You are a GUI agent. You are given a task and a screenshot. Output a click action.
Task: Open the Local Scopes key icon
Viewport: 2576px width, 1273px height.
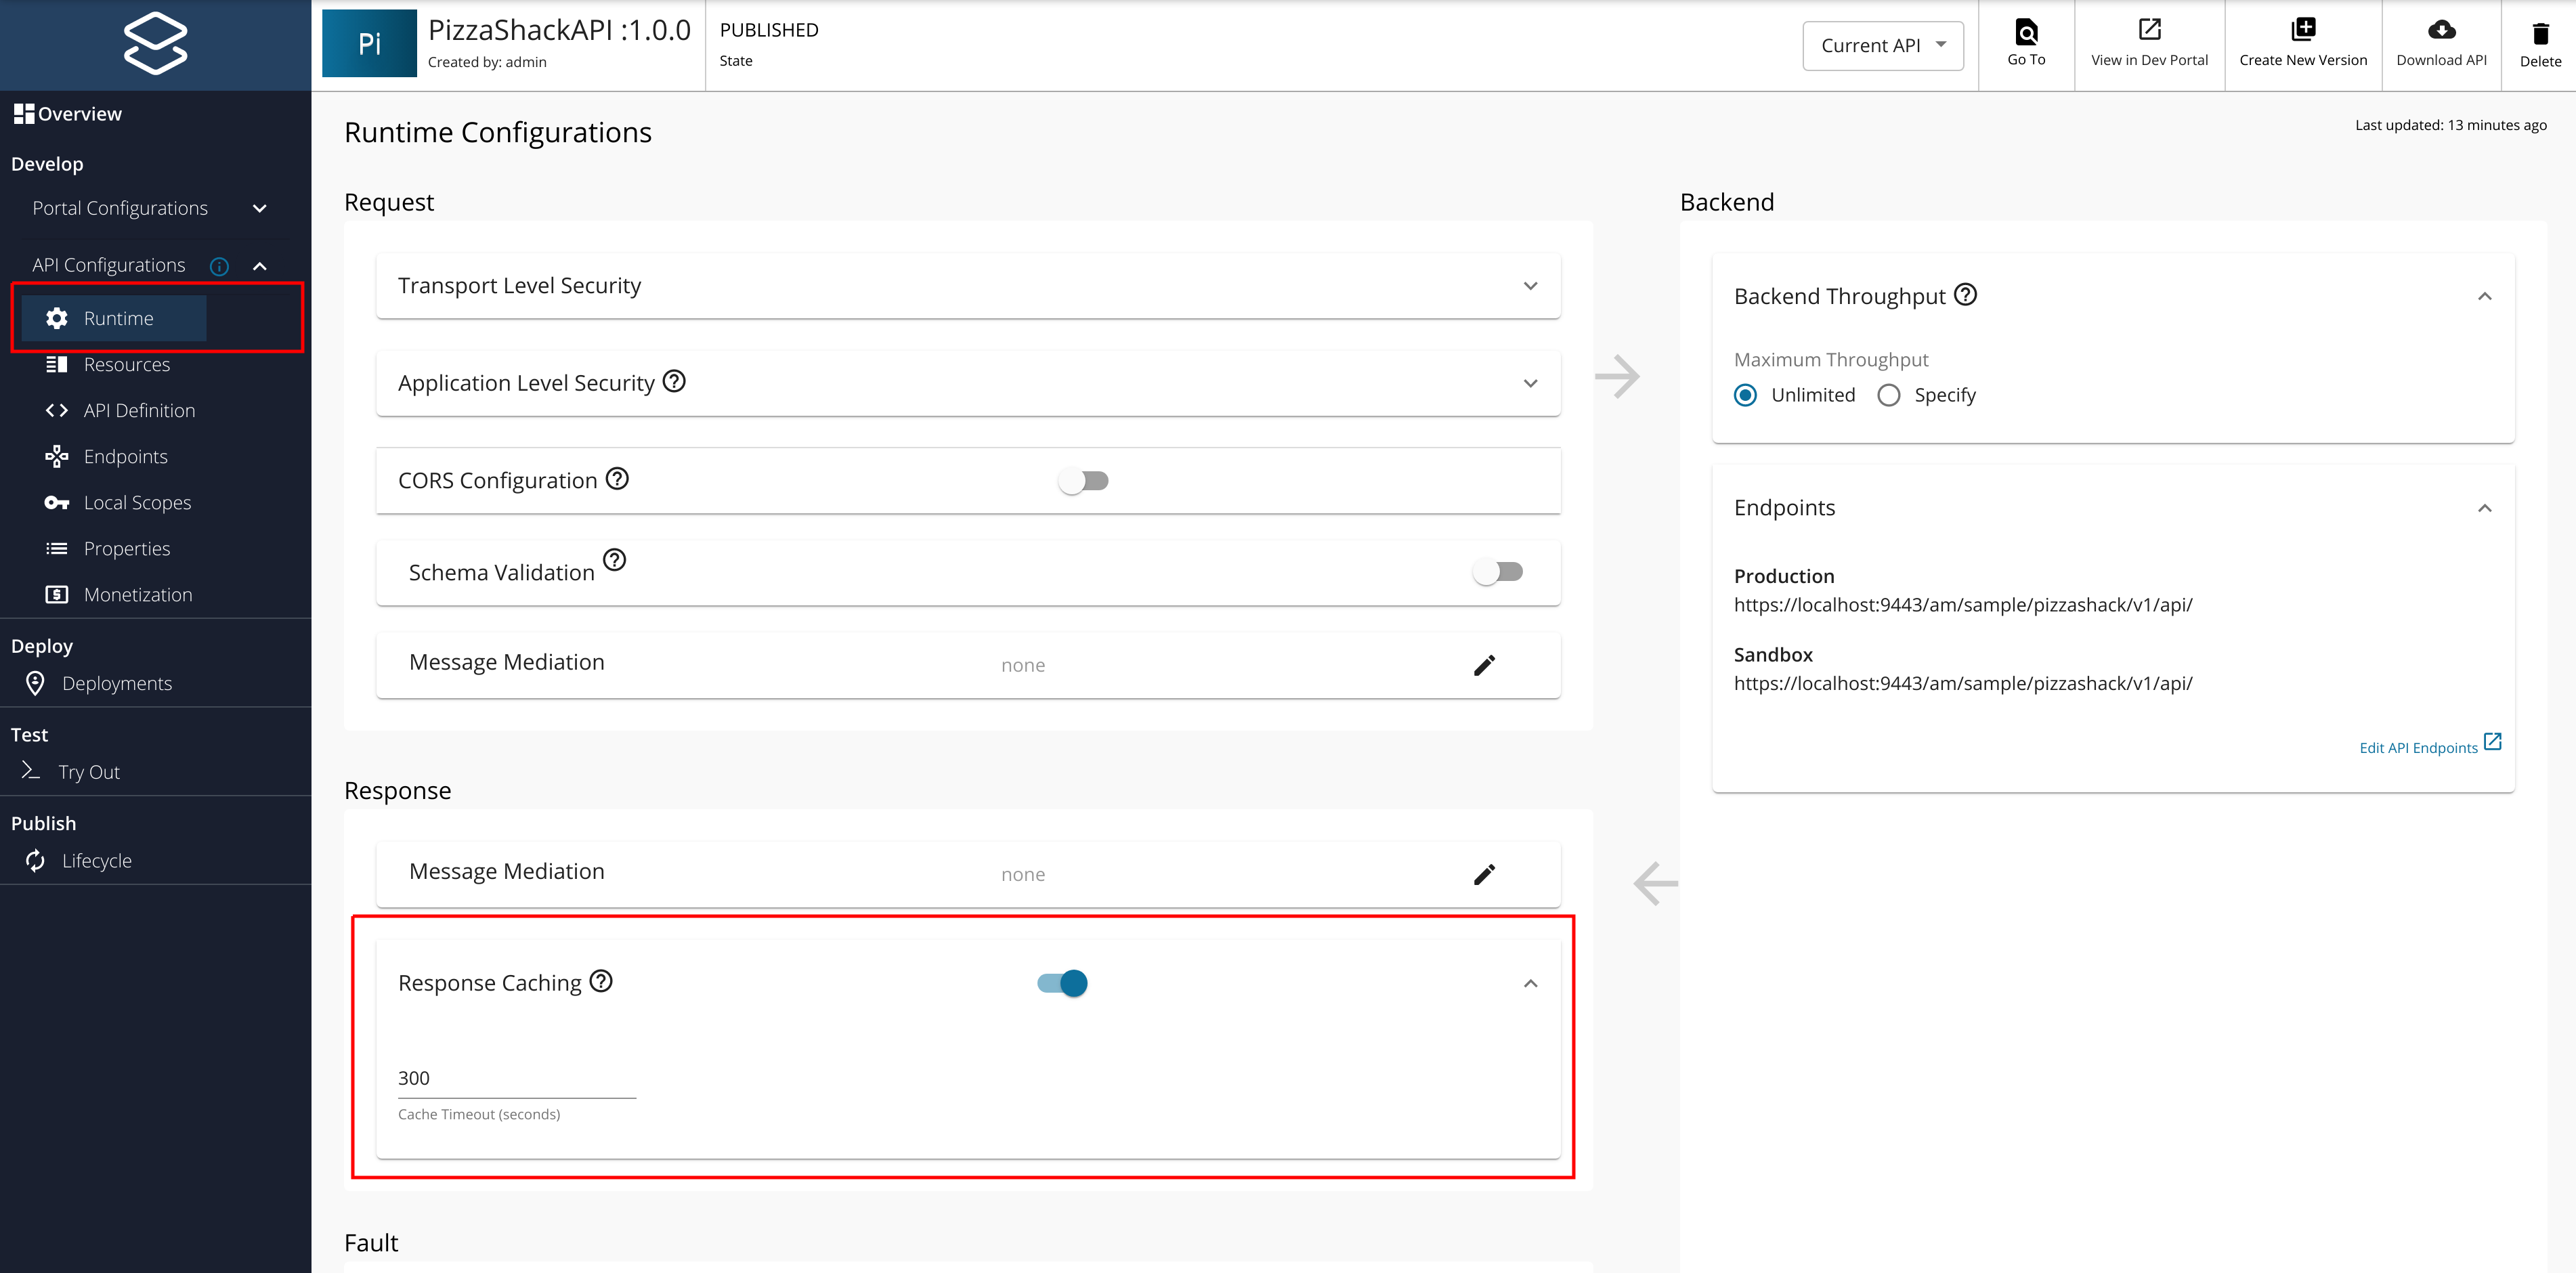pyautogui.click(x=56, y=502)
